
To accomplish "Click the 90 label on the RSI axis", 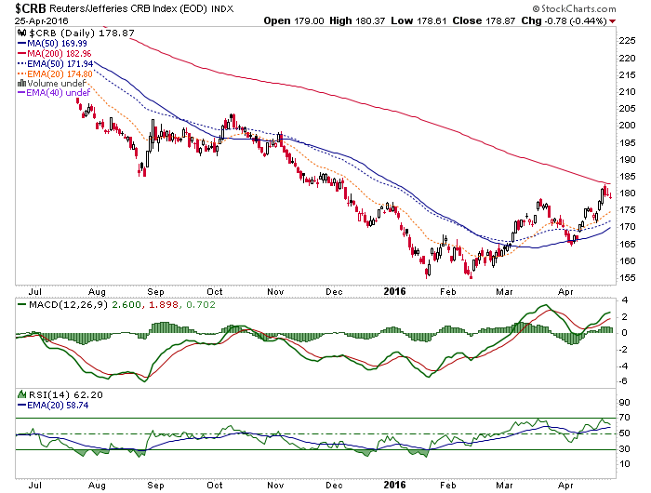I will pos(624,402).
